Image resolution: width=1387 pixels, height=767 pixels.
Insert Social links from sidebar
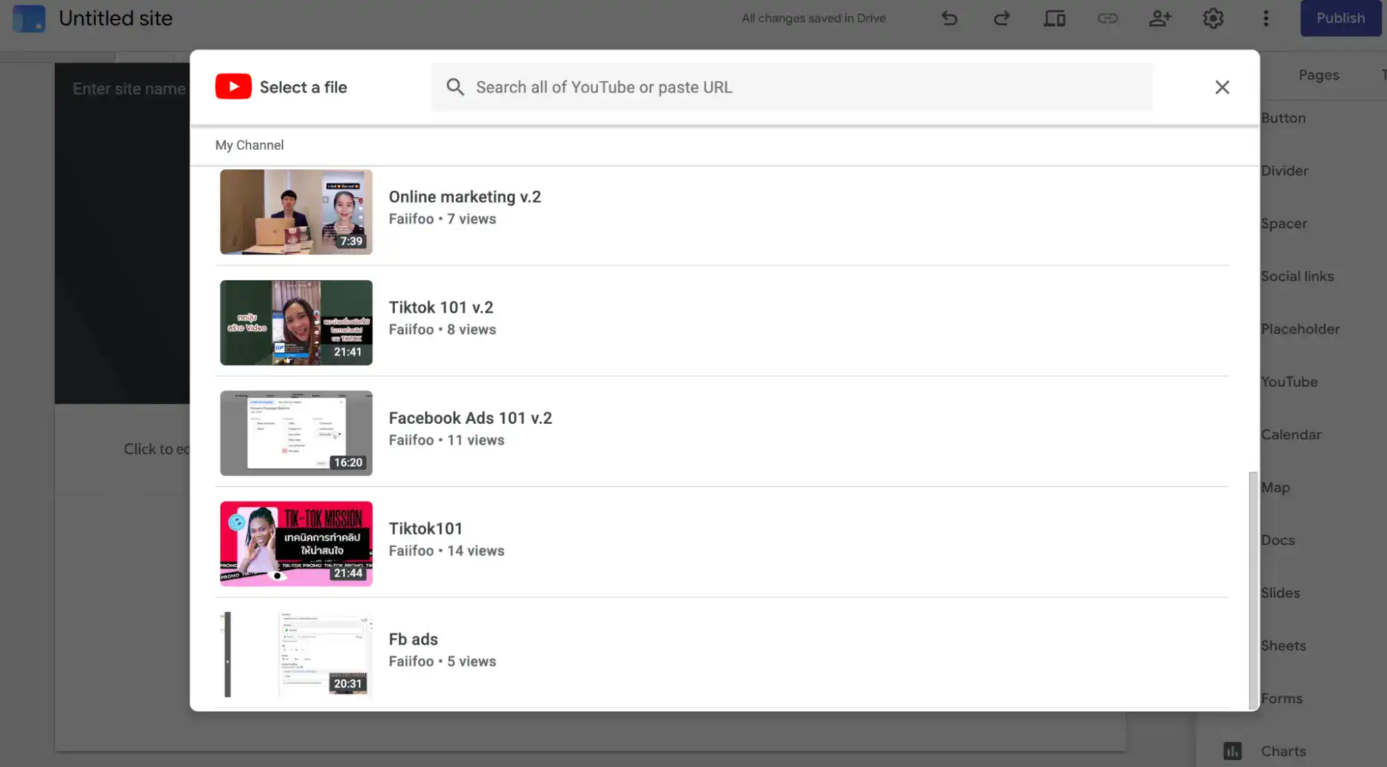tap(1297, 276)
